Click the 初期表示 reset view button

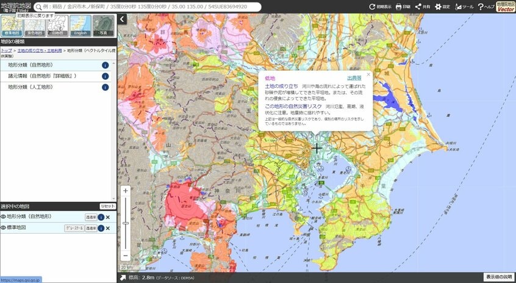pyautogui.click(x=381, y=7)
